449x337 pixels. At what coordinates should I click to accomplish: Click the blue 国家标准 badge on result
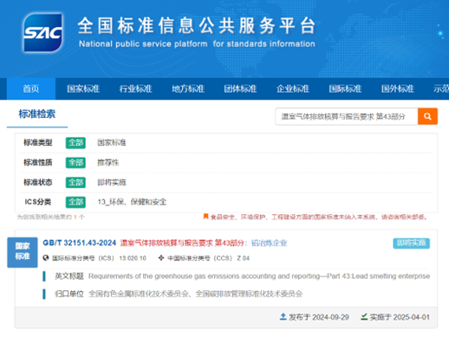point(23,252)
